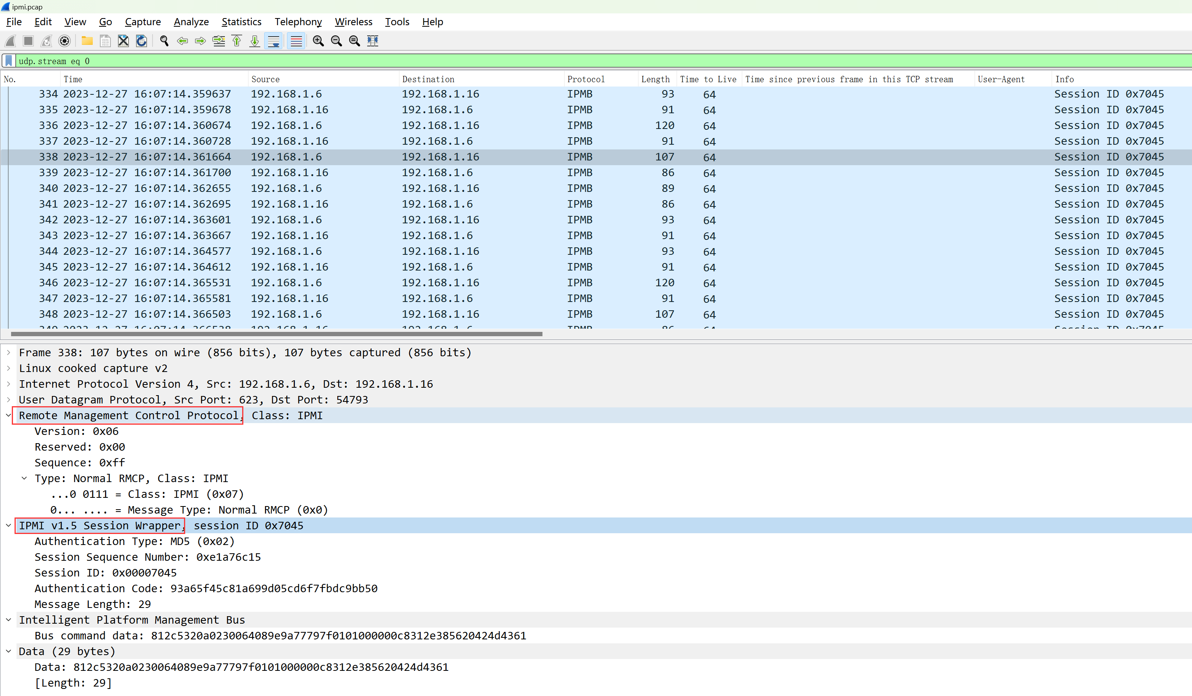
Task: Sort packets by Protocol column header
Action: click(x=586, y=79)
